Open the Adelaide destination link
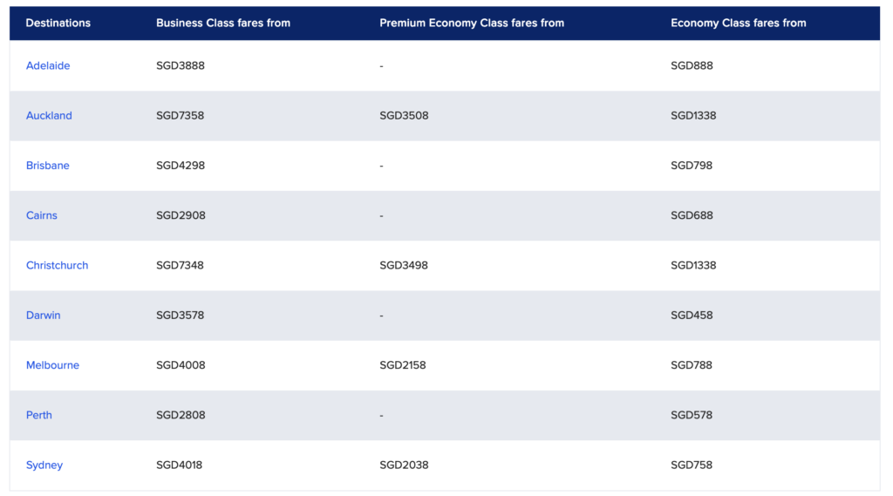The height and width of the screenshot is (496, 893). tap(48, 65)
